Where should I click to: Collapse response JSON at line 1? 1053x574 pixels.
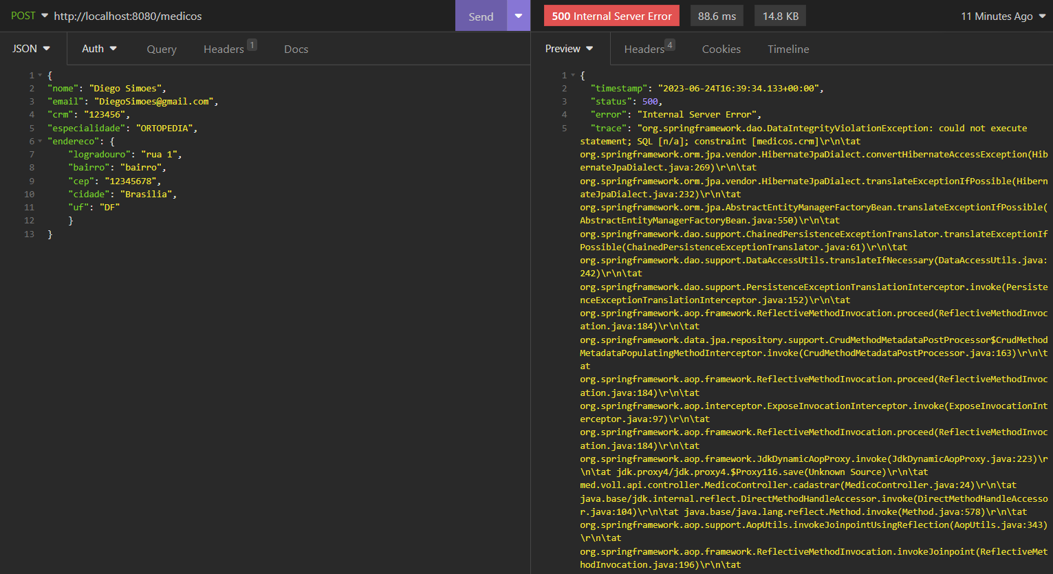coord(573,75)
